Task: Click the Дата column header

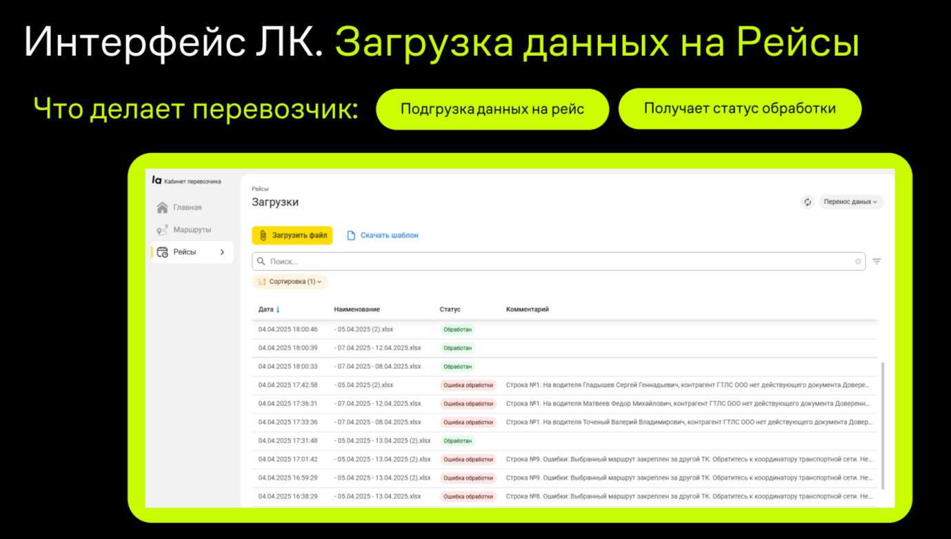Action: point(266,309)
